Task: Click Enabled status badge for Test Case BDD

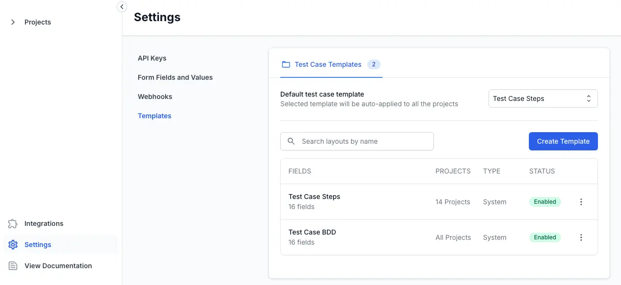Action: (x=545, y=237)
